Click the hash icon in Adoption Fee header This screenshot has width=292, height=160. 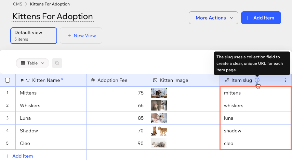(x=93, y=80)
